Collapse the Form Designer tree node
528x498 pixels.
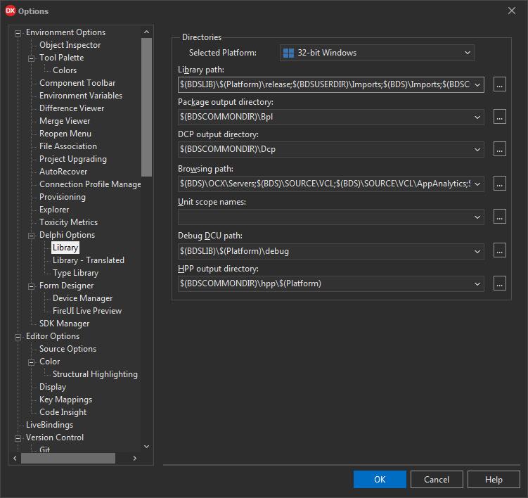(32, 286)
